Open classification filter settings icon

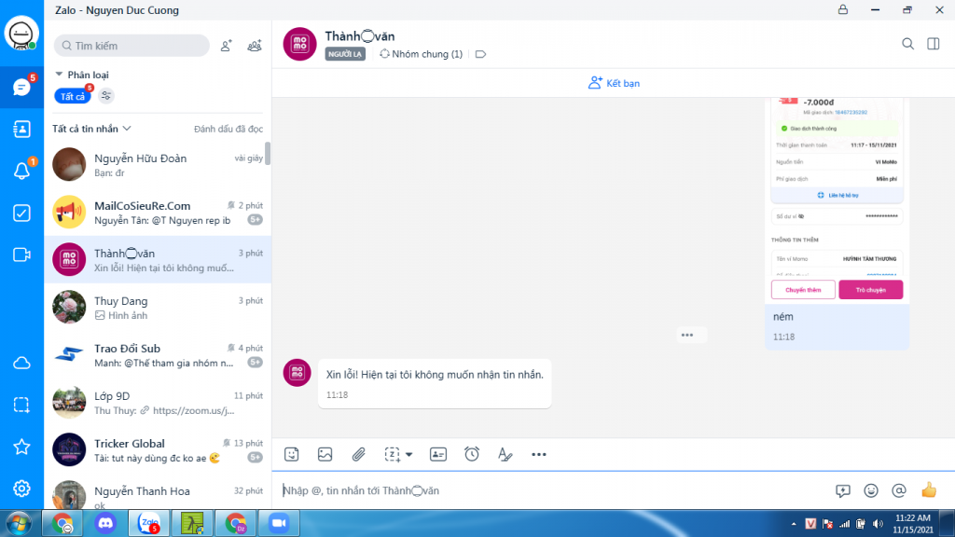click(106, 96)
